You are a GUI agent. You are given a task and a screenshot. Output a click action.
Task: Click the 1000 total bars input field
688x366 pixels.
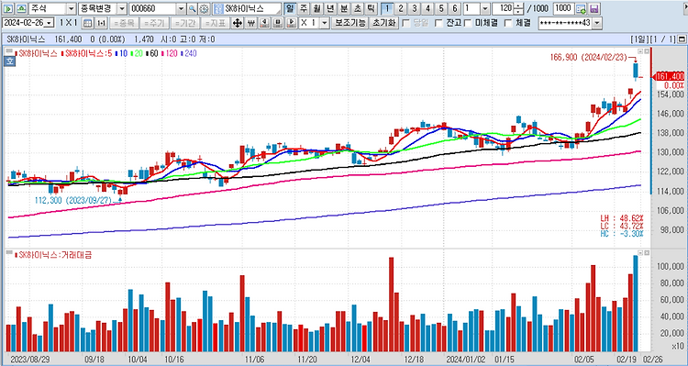563,9
